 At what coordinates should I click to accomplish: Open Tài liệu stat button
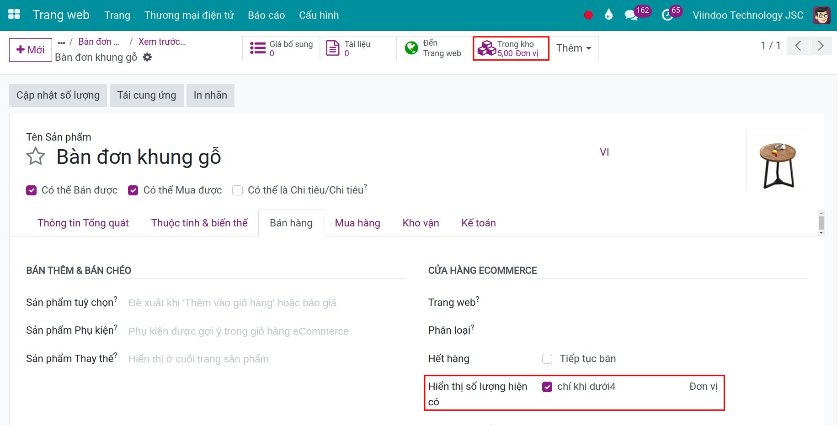coord(358,48)
